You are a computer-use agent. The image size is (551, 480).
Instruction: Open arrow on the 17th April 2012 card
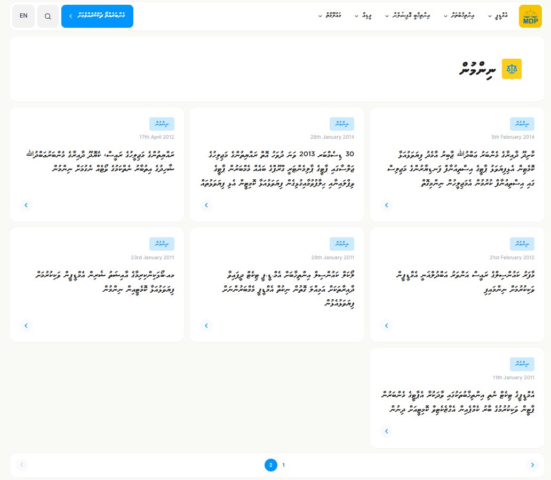click(26, 205)
